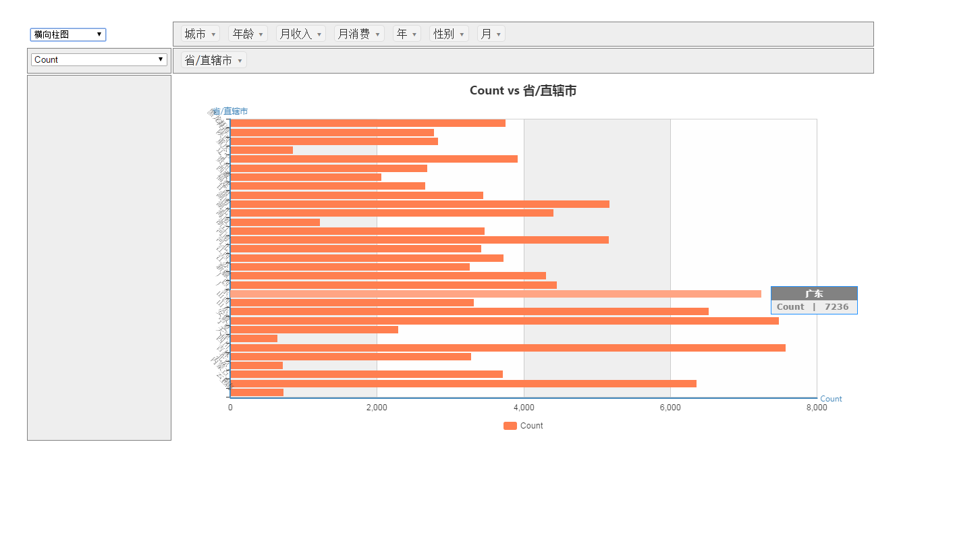Viewport: 980px width, 550px height.
Task: Open filter triangle on 省/直辖市 attribute
Action: tap(240, 61)
